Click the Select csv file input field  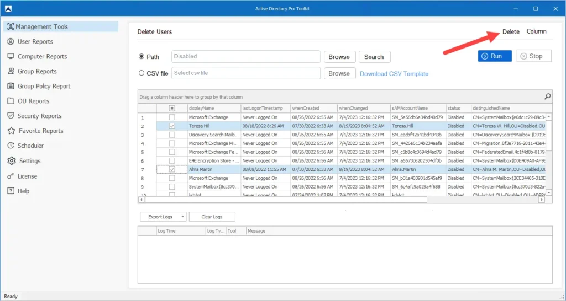click(246, 73)
